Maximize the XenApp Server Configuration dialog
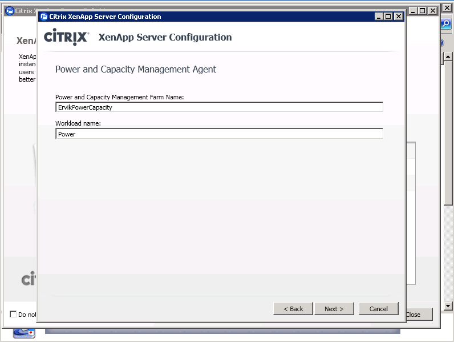This screenshot has width=454, height=342. 388,17
